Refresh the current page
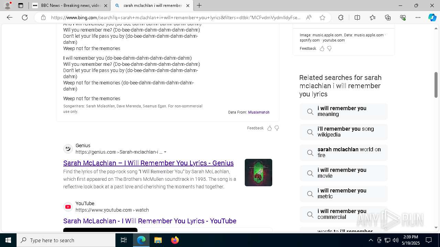 [25, 17]
